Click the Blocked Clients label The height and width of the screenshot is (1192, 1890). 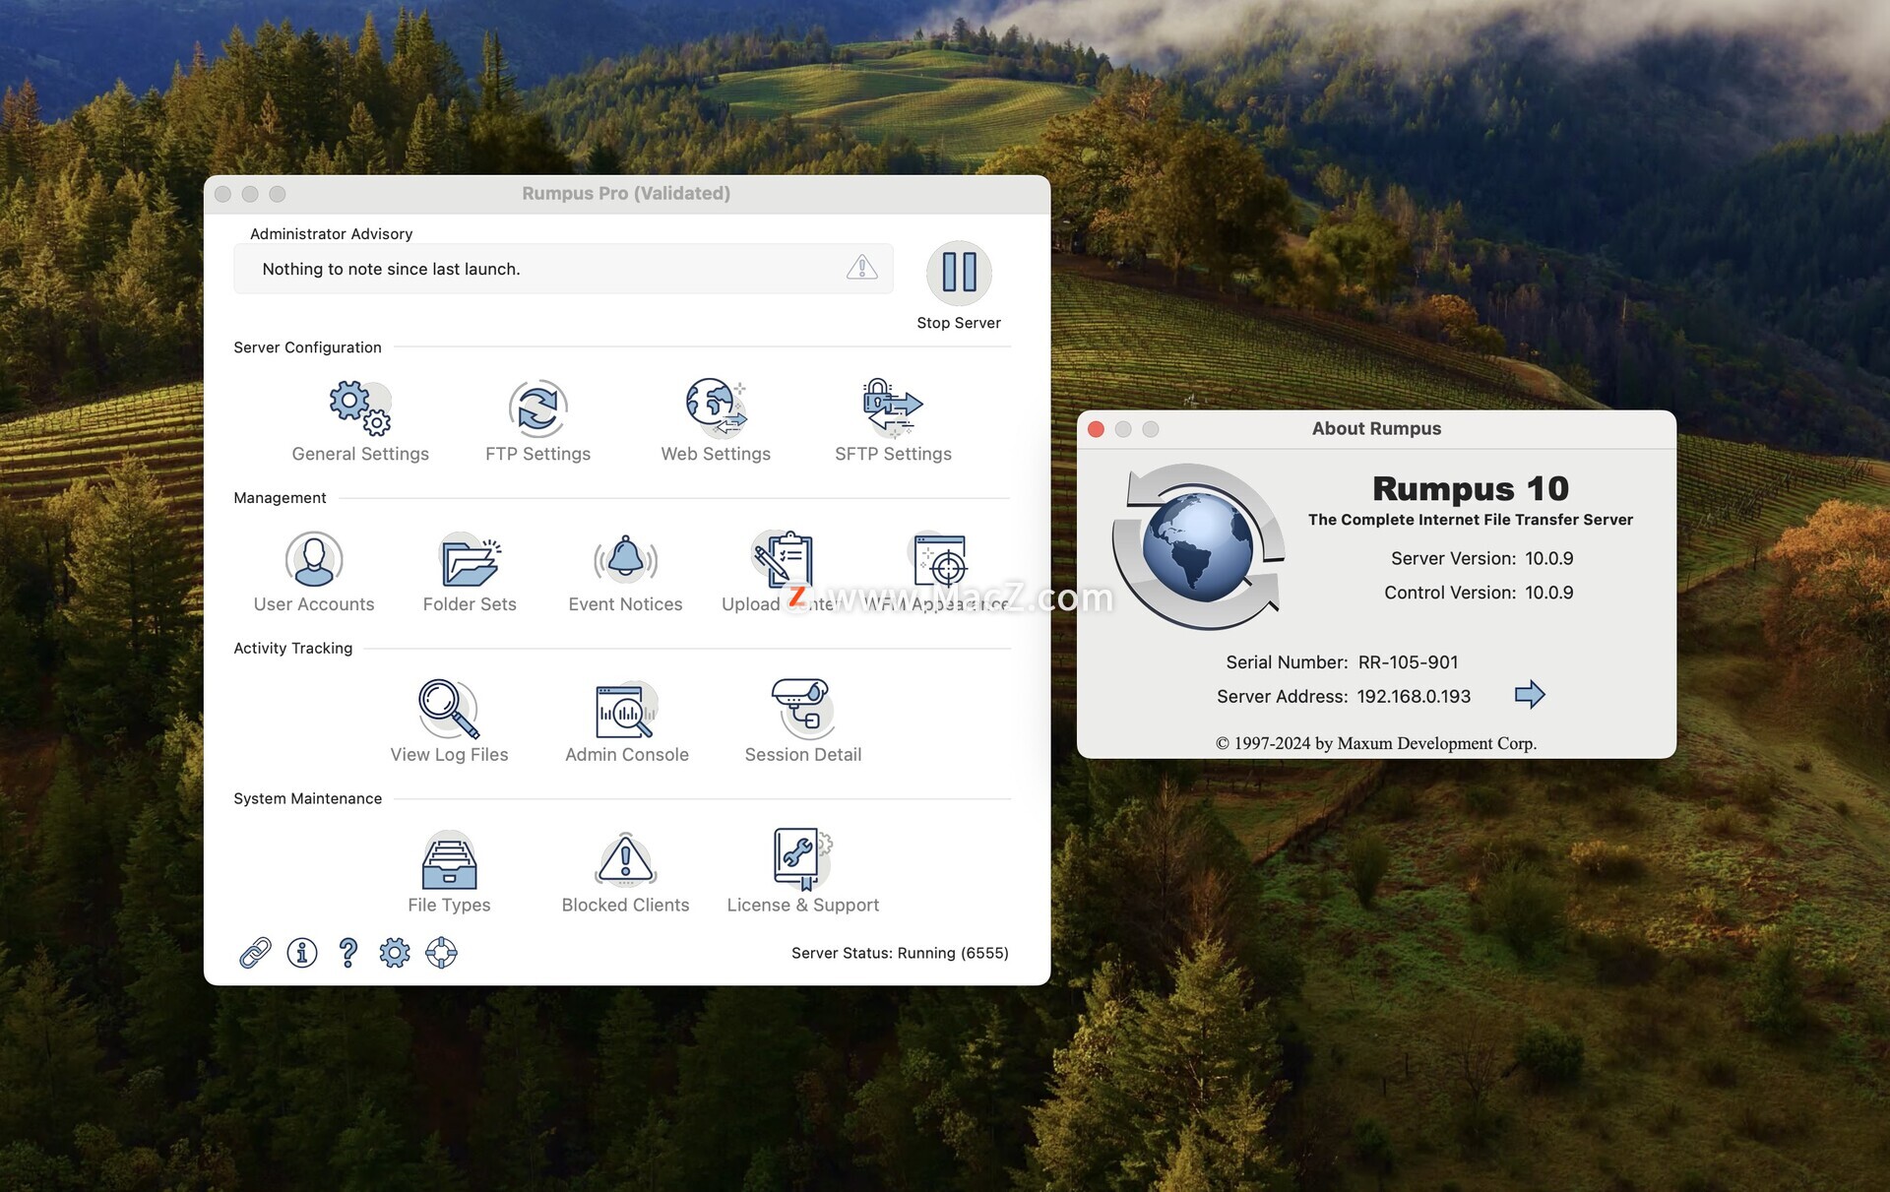625,906
